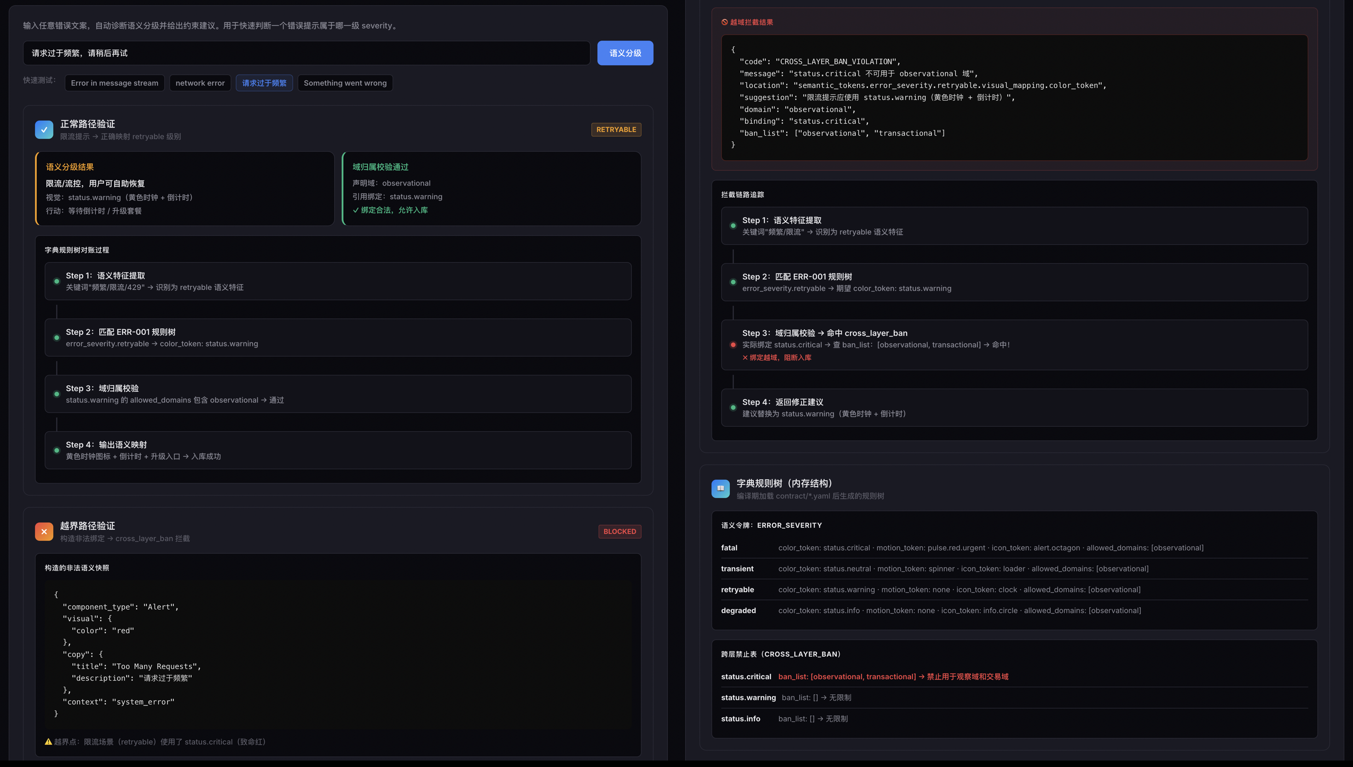
Task: Click the "fatal" severity row label
Action: tap(729, 548)
